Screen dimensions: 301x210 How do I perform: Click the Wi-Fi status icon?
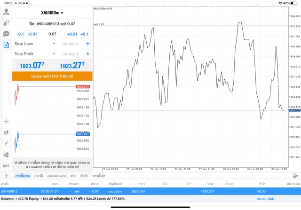click(x=280, y=3)
